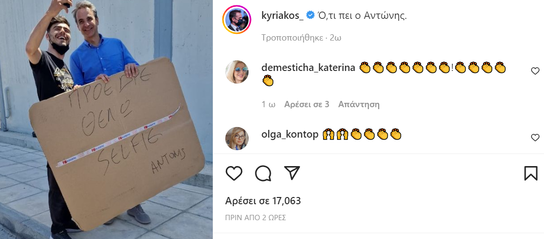
Task: Like olga_kontop's comment heart
Action: [535, 138]
